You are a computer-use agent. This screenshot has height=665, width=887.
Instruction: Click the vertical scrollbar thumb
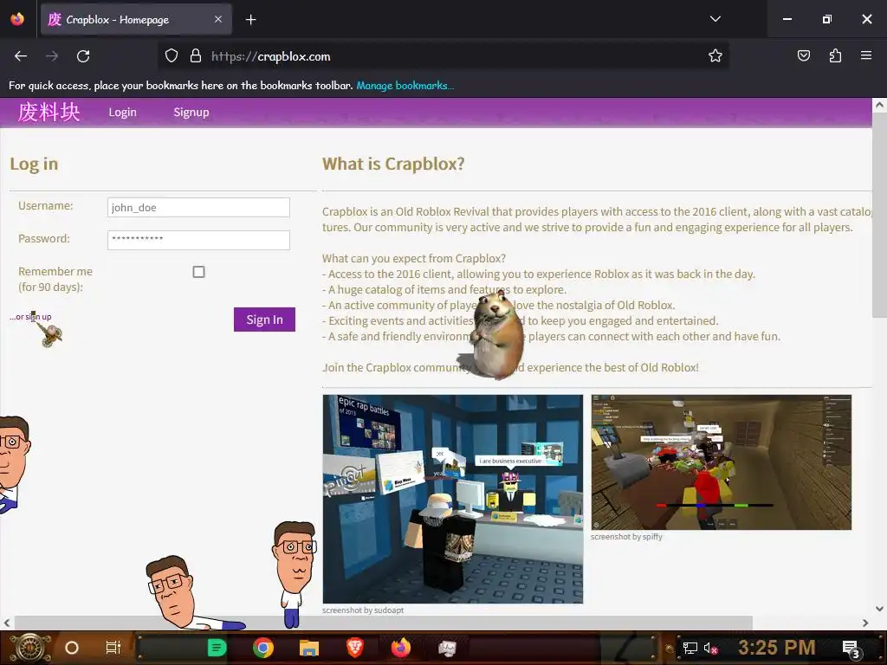(x=879, y=215)
